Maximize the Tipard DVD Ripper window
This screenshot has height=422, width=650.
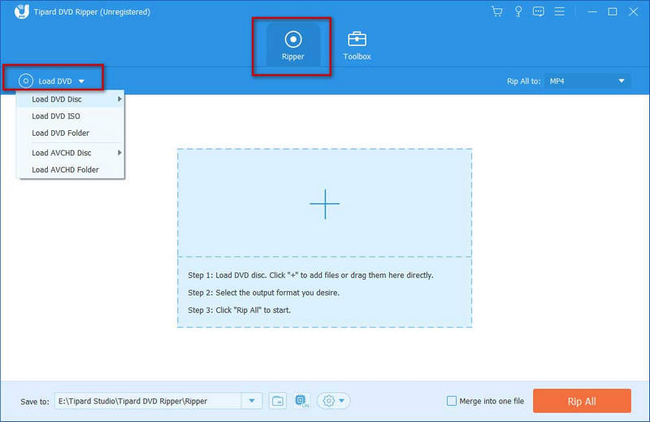click(x=613, y=11)
